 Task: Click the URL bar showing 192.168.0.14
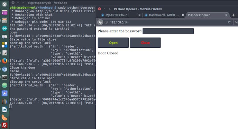pos(167,22)
